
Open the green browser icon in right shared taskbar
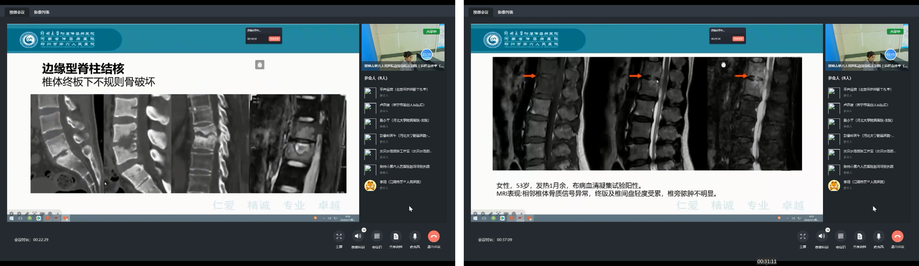pyautogui.click(x=493, y=218)
